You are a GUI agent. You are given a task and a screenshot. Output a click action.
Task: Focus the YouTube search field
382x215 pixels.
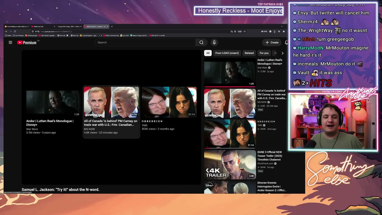145,42
